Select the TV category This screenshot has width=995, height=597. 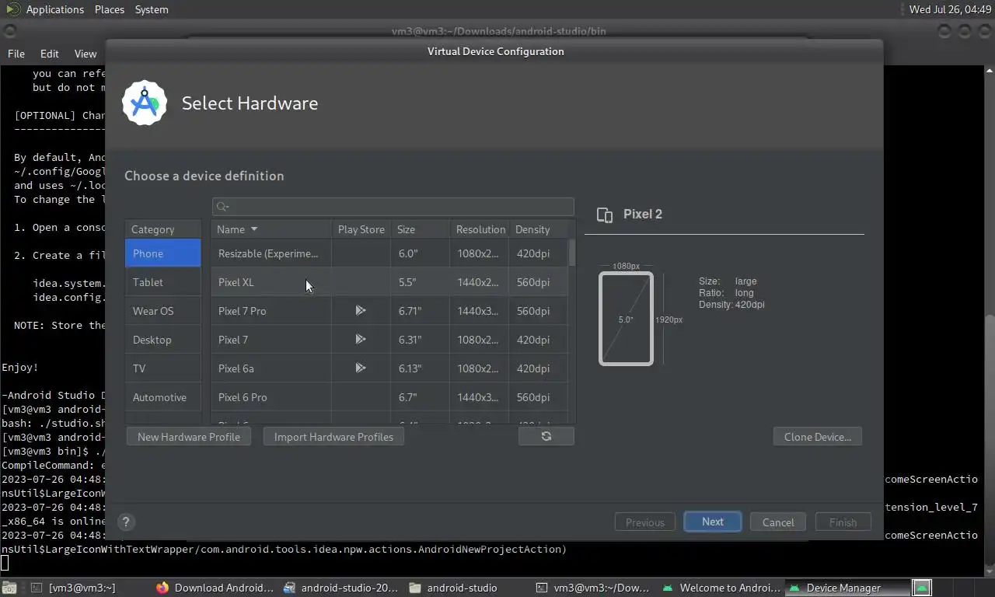[x=163, y=368]
